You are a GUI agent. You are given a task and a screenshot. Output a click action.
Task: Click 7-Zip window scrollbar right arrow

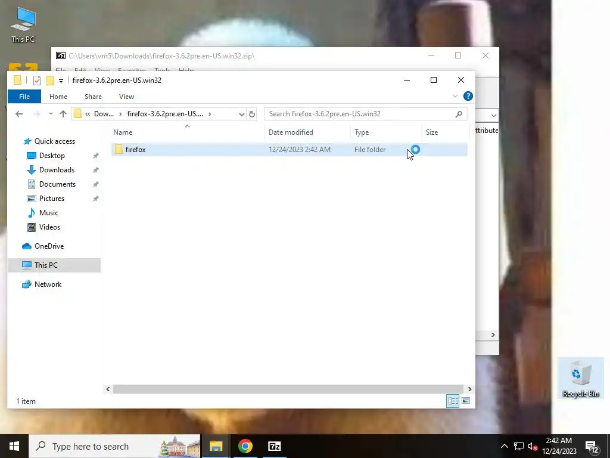493,335
